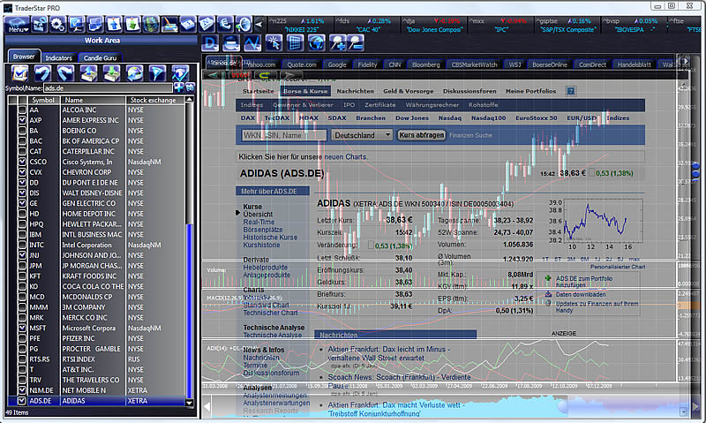Click the printer icon above the chart
The width and height of the screenshot is (706, 423).
[231, 43]
